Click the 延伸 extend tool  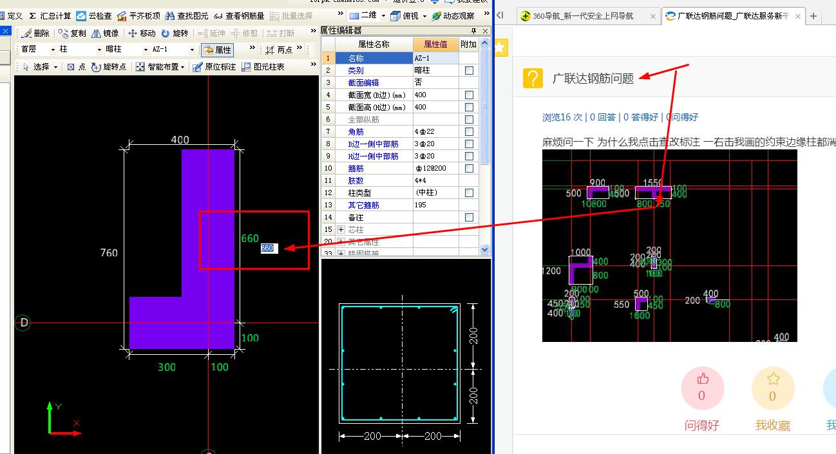point(211,33)
